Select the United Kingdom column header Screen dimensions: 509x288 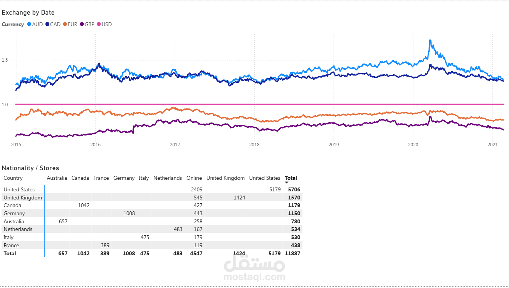coord(225,178)
